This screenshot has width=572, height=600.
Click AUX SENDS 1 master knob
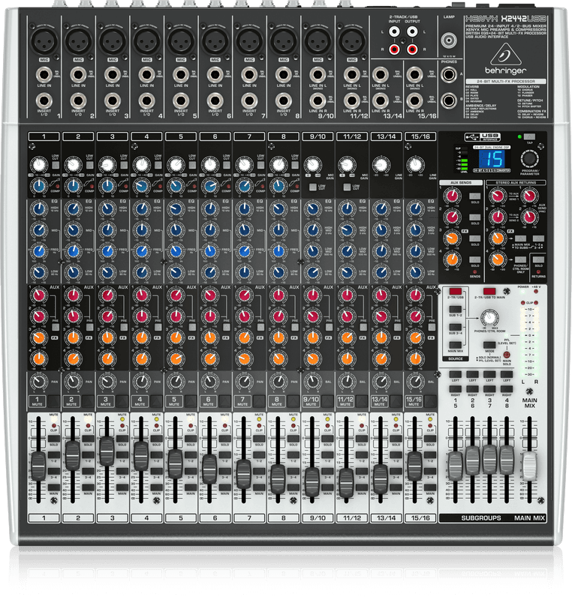[452, 196]
